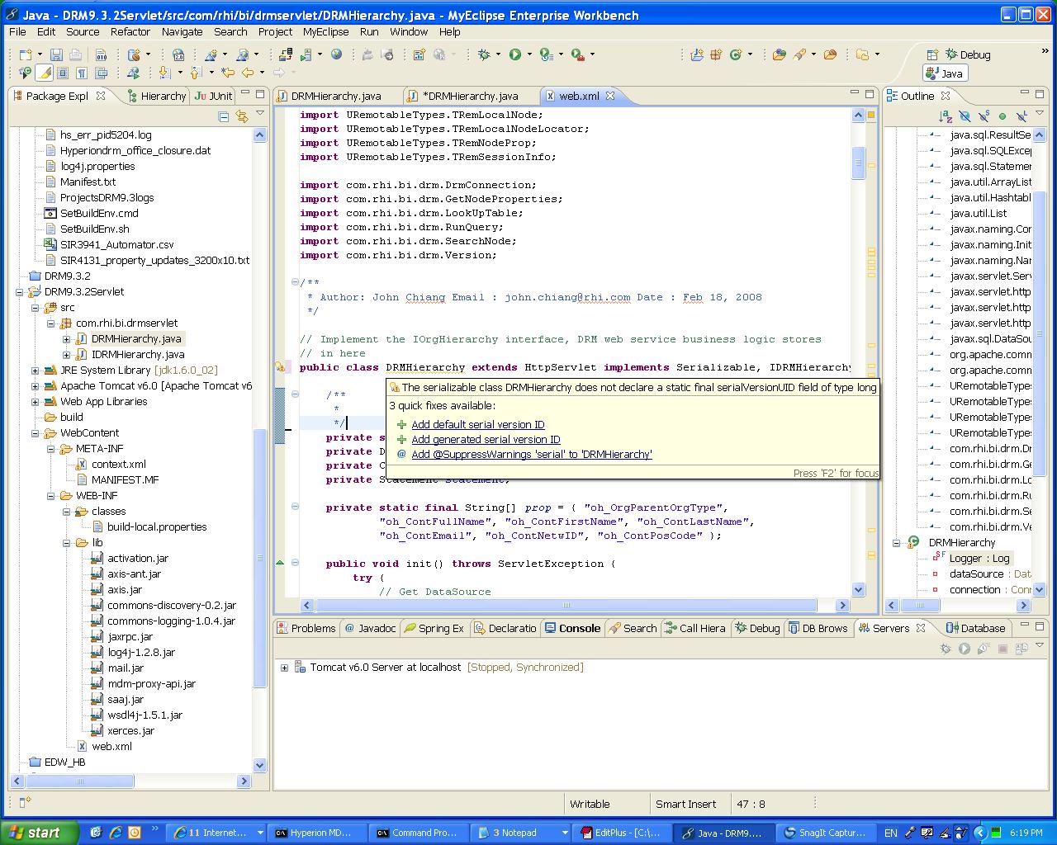Open the Refactor menu

tap(130, 32)
